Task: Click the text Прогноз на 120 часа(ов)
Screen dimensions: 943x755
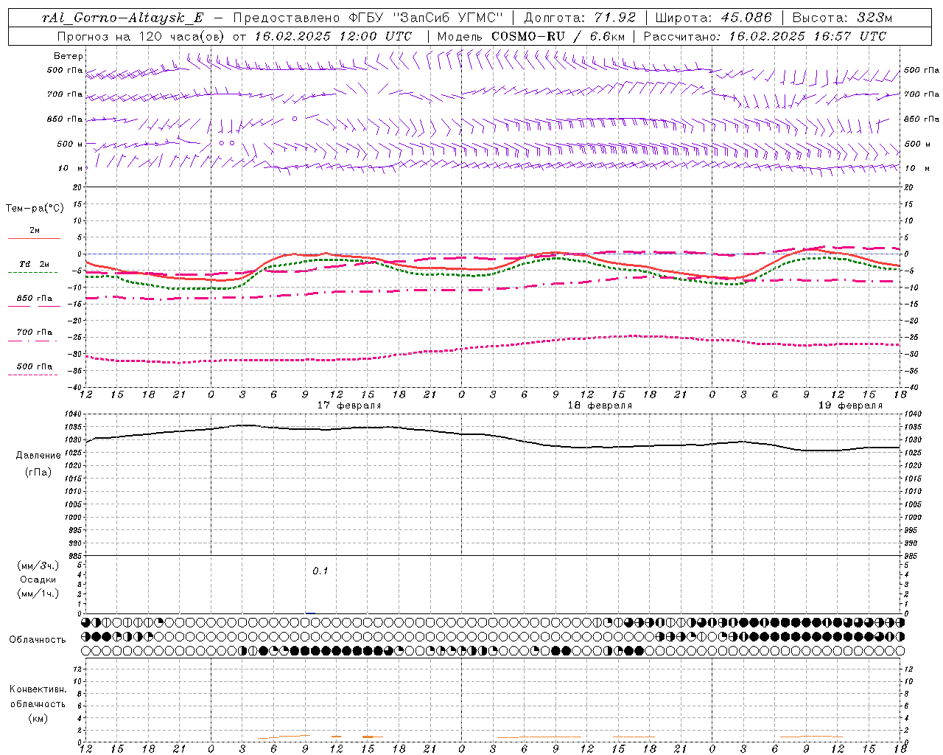Action: 141,36
